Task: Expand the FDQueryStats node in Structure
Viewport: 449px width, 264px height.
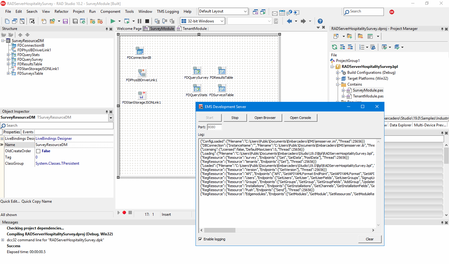Action: [8, 55]
